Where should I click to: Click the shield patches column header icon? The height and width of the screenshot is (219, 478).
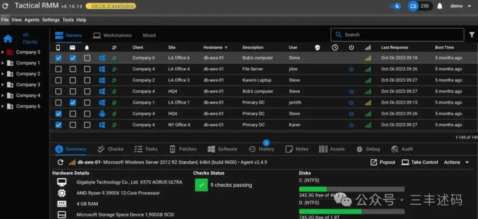point(317,47)
